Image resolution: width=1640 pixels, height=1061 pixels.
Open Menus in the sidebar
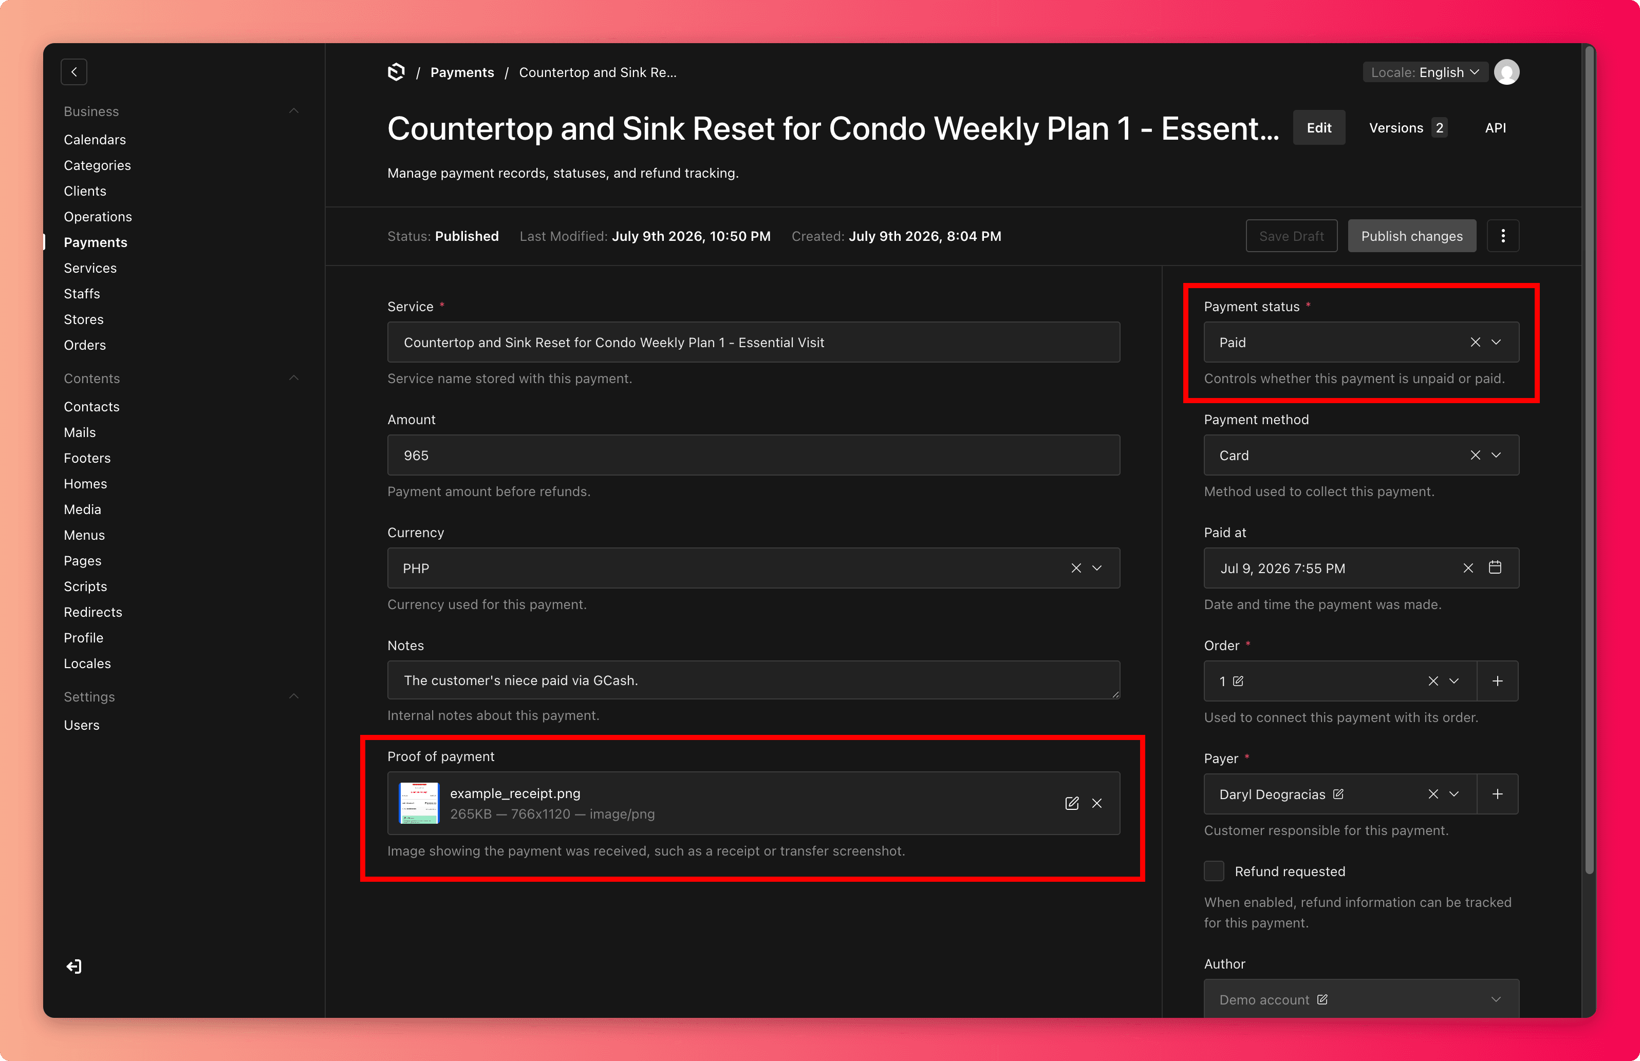[85, 535]
